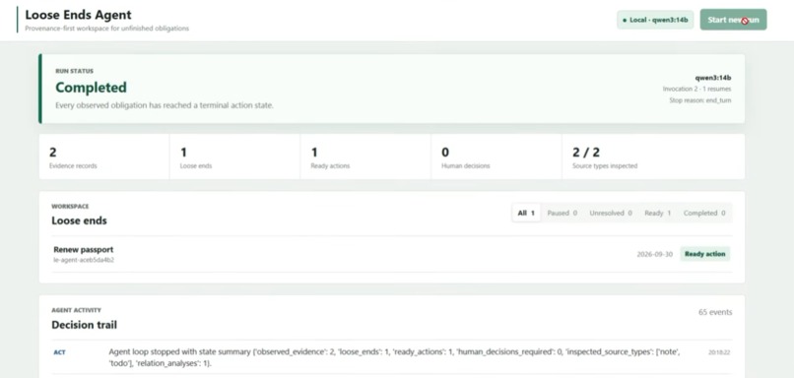The width and height of the screenshot is (794, 378).
Task: Click the Loose ends stat card
Action: coord(234,157)
